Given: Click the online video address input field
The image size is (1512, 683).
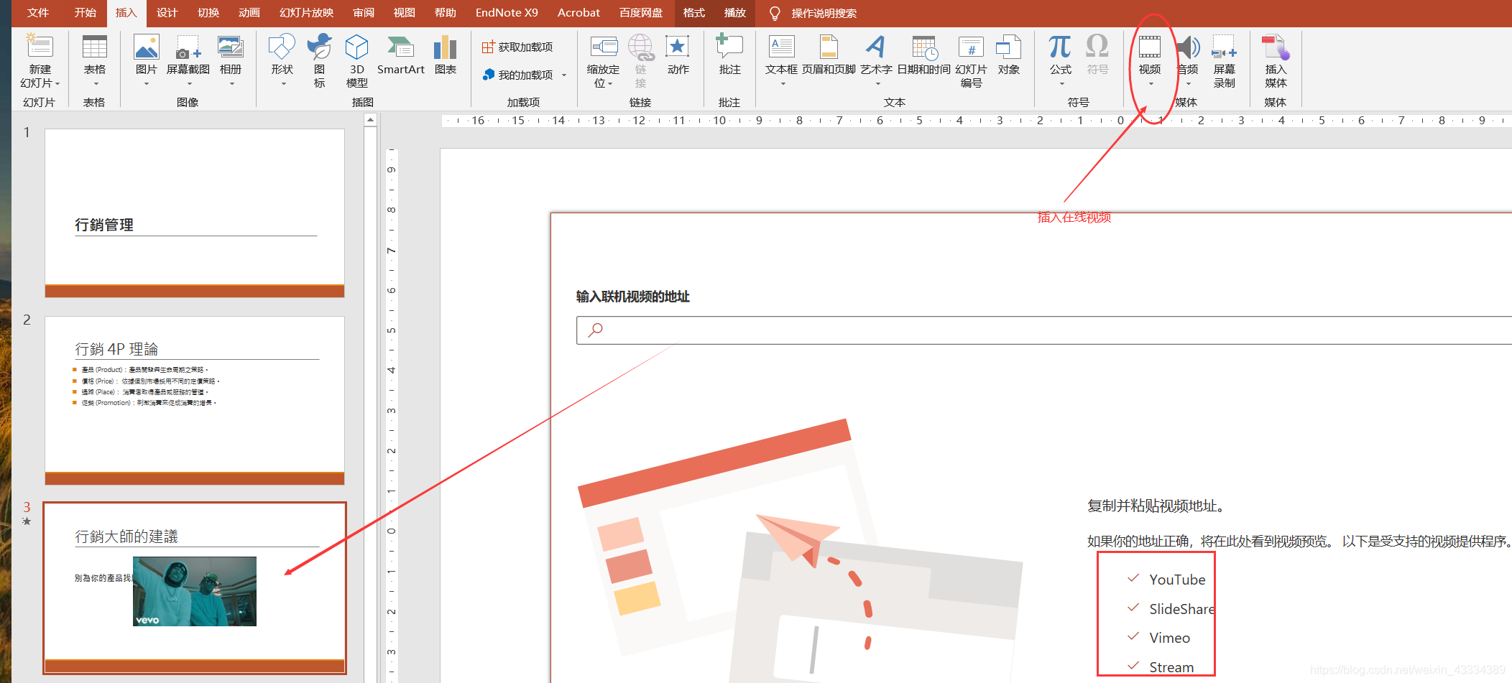Looking at the screenshot, I should point(1043,330).
